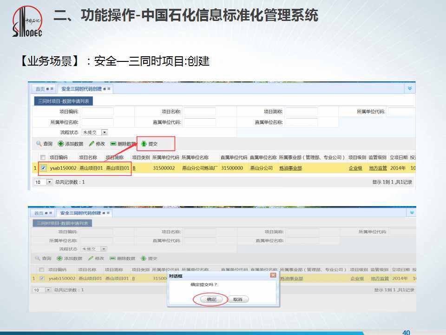
Task: Open the 企业级 link in the upper screenshot
Action: (x=355, y=168)
